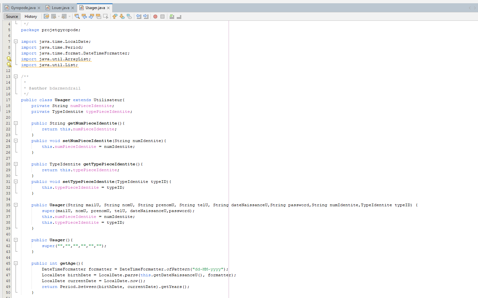
Task: Click class name 'Usager' in declaration
Action: tap(62, 100)
